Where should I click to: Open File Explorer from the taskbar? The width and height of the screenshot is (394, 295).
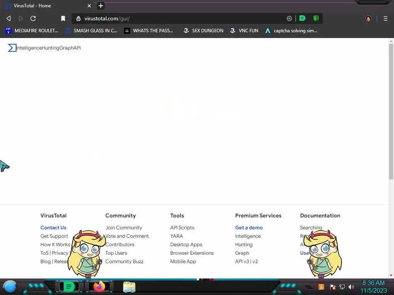129,287
